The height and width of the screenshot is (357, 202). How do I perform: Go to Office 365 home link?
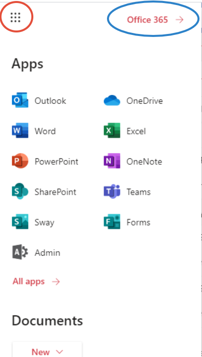pyautogui.click(x=155, y=20)
